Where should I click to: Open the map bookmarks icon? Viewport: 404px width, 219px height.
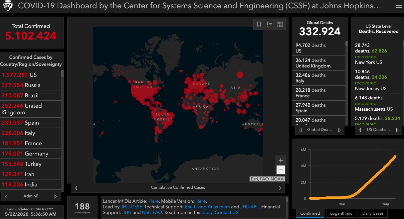tap(259, 24)
